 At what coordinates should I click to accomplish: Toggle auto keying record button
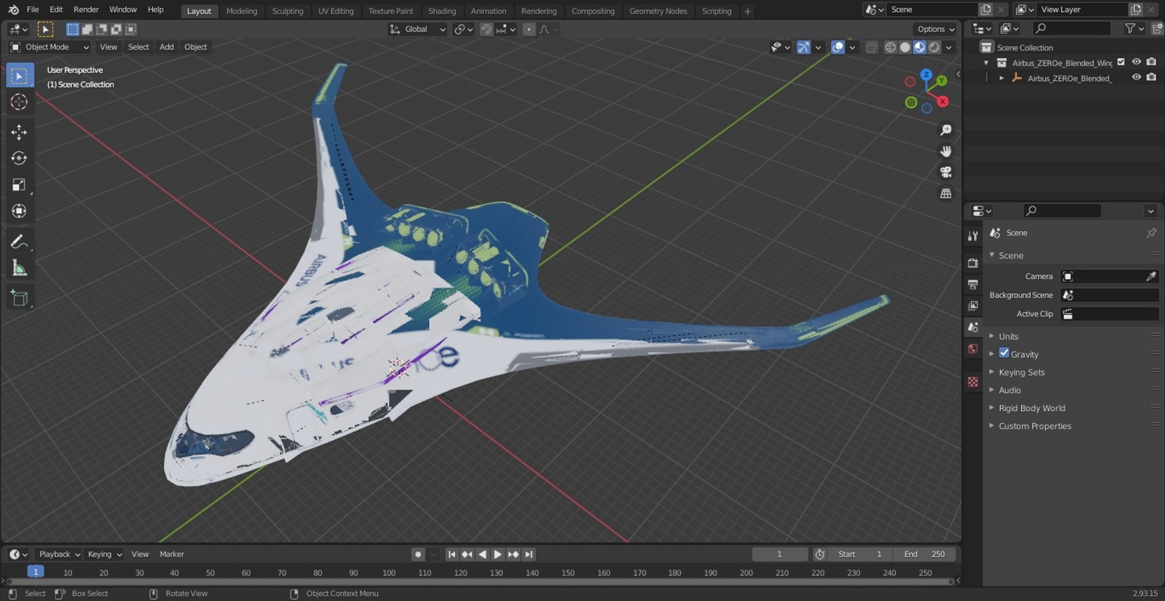tap(418, 554)
